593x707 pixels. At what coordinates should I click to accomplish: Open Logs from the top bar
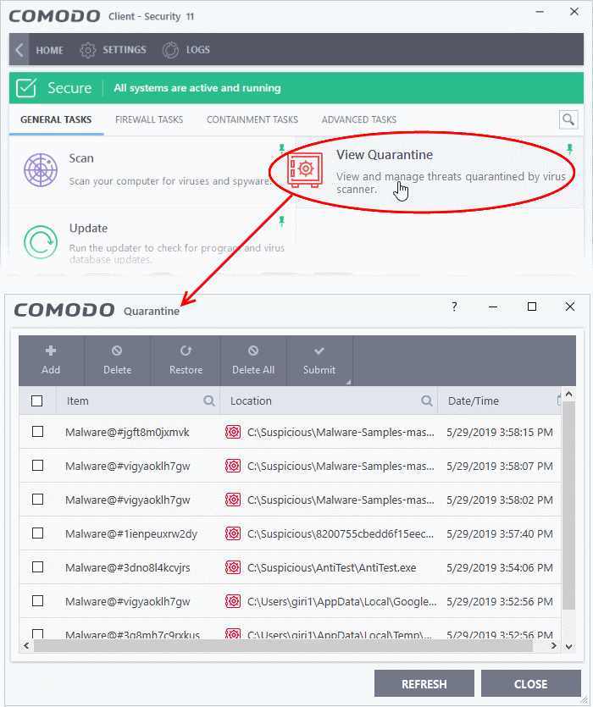tap(186, 50)
